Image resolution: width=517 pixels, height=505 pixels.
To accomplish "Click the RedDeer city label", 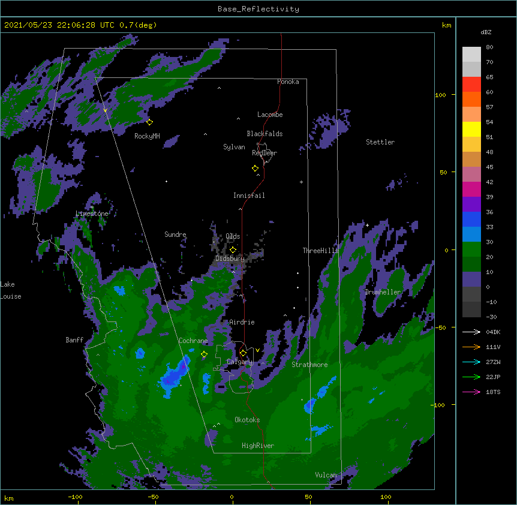I will (x=264, y=153).
